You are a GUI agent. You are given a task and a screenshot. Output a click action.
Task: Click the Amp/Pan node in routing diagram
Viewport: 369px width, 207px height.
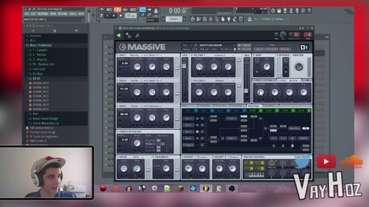[294, 128]
